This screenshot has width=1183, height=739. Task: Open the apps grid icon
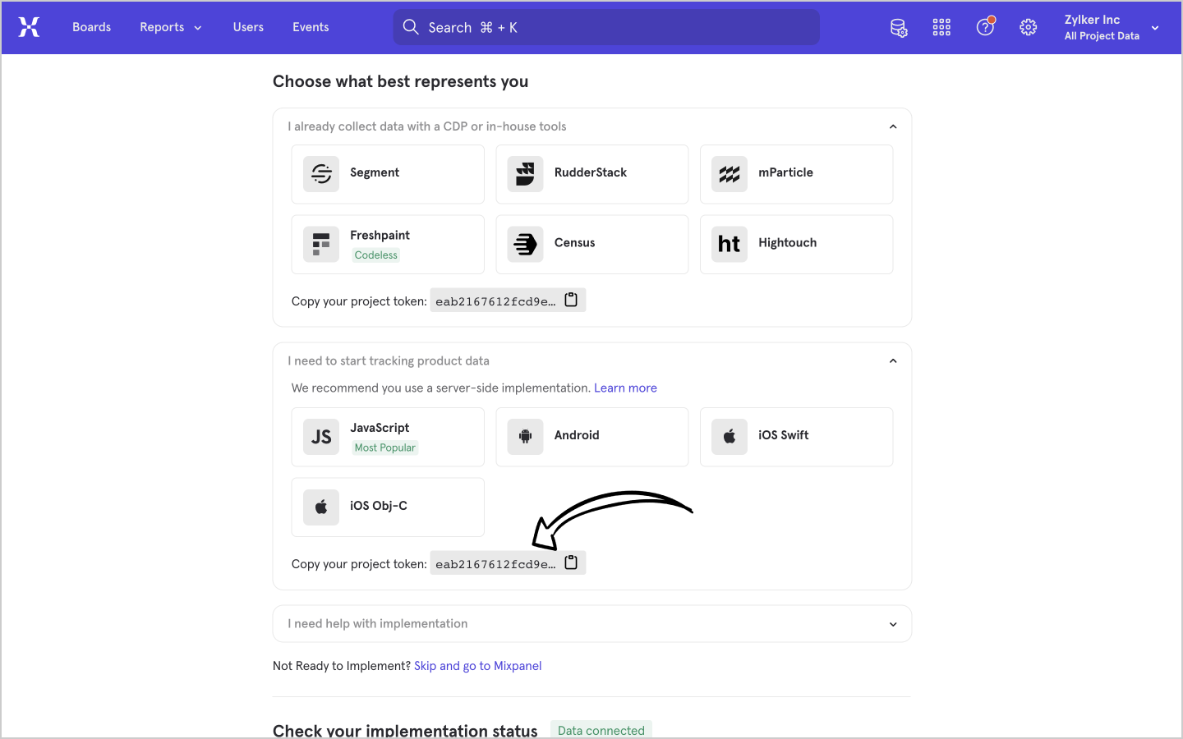[x=941, y=28]
